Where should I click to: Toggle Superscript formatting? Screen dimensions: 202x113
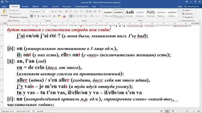pos(50,16)
